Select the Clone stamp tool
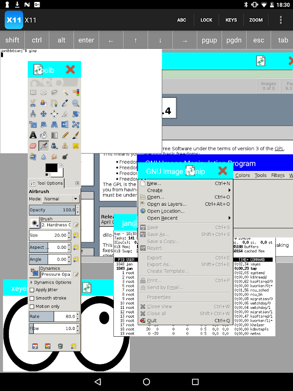293x391 pixels. [65, 146]
